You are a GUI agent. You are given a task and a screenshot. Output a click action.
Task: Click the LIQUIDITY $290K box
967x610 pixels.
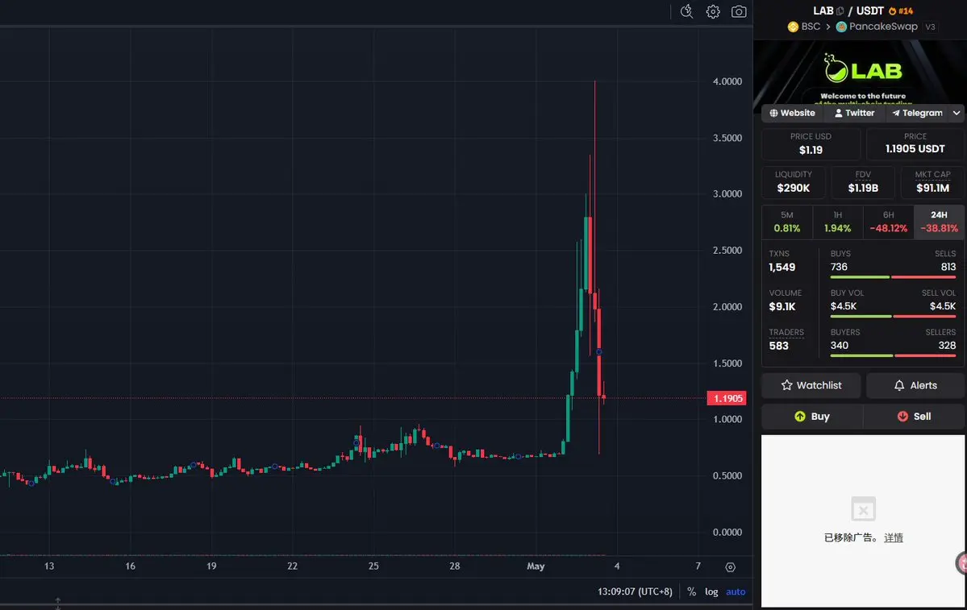(x=793, y=182)
